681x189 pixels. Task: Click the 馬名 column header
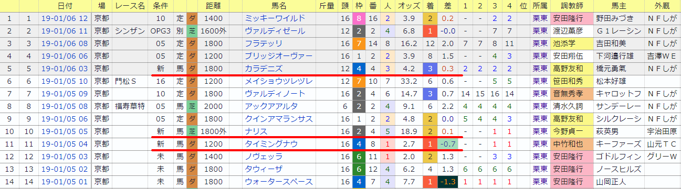click(280, 6)
